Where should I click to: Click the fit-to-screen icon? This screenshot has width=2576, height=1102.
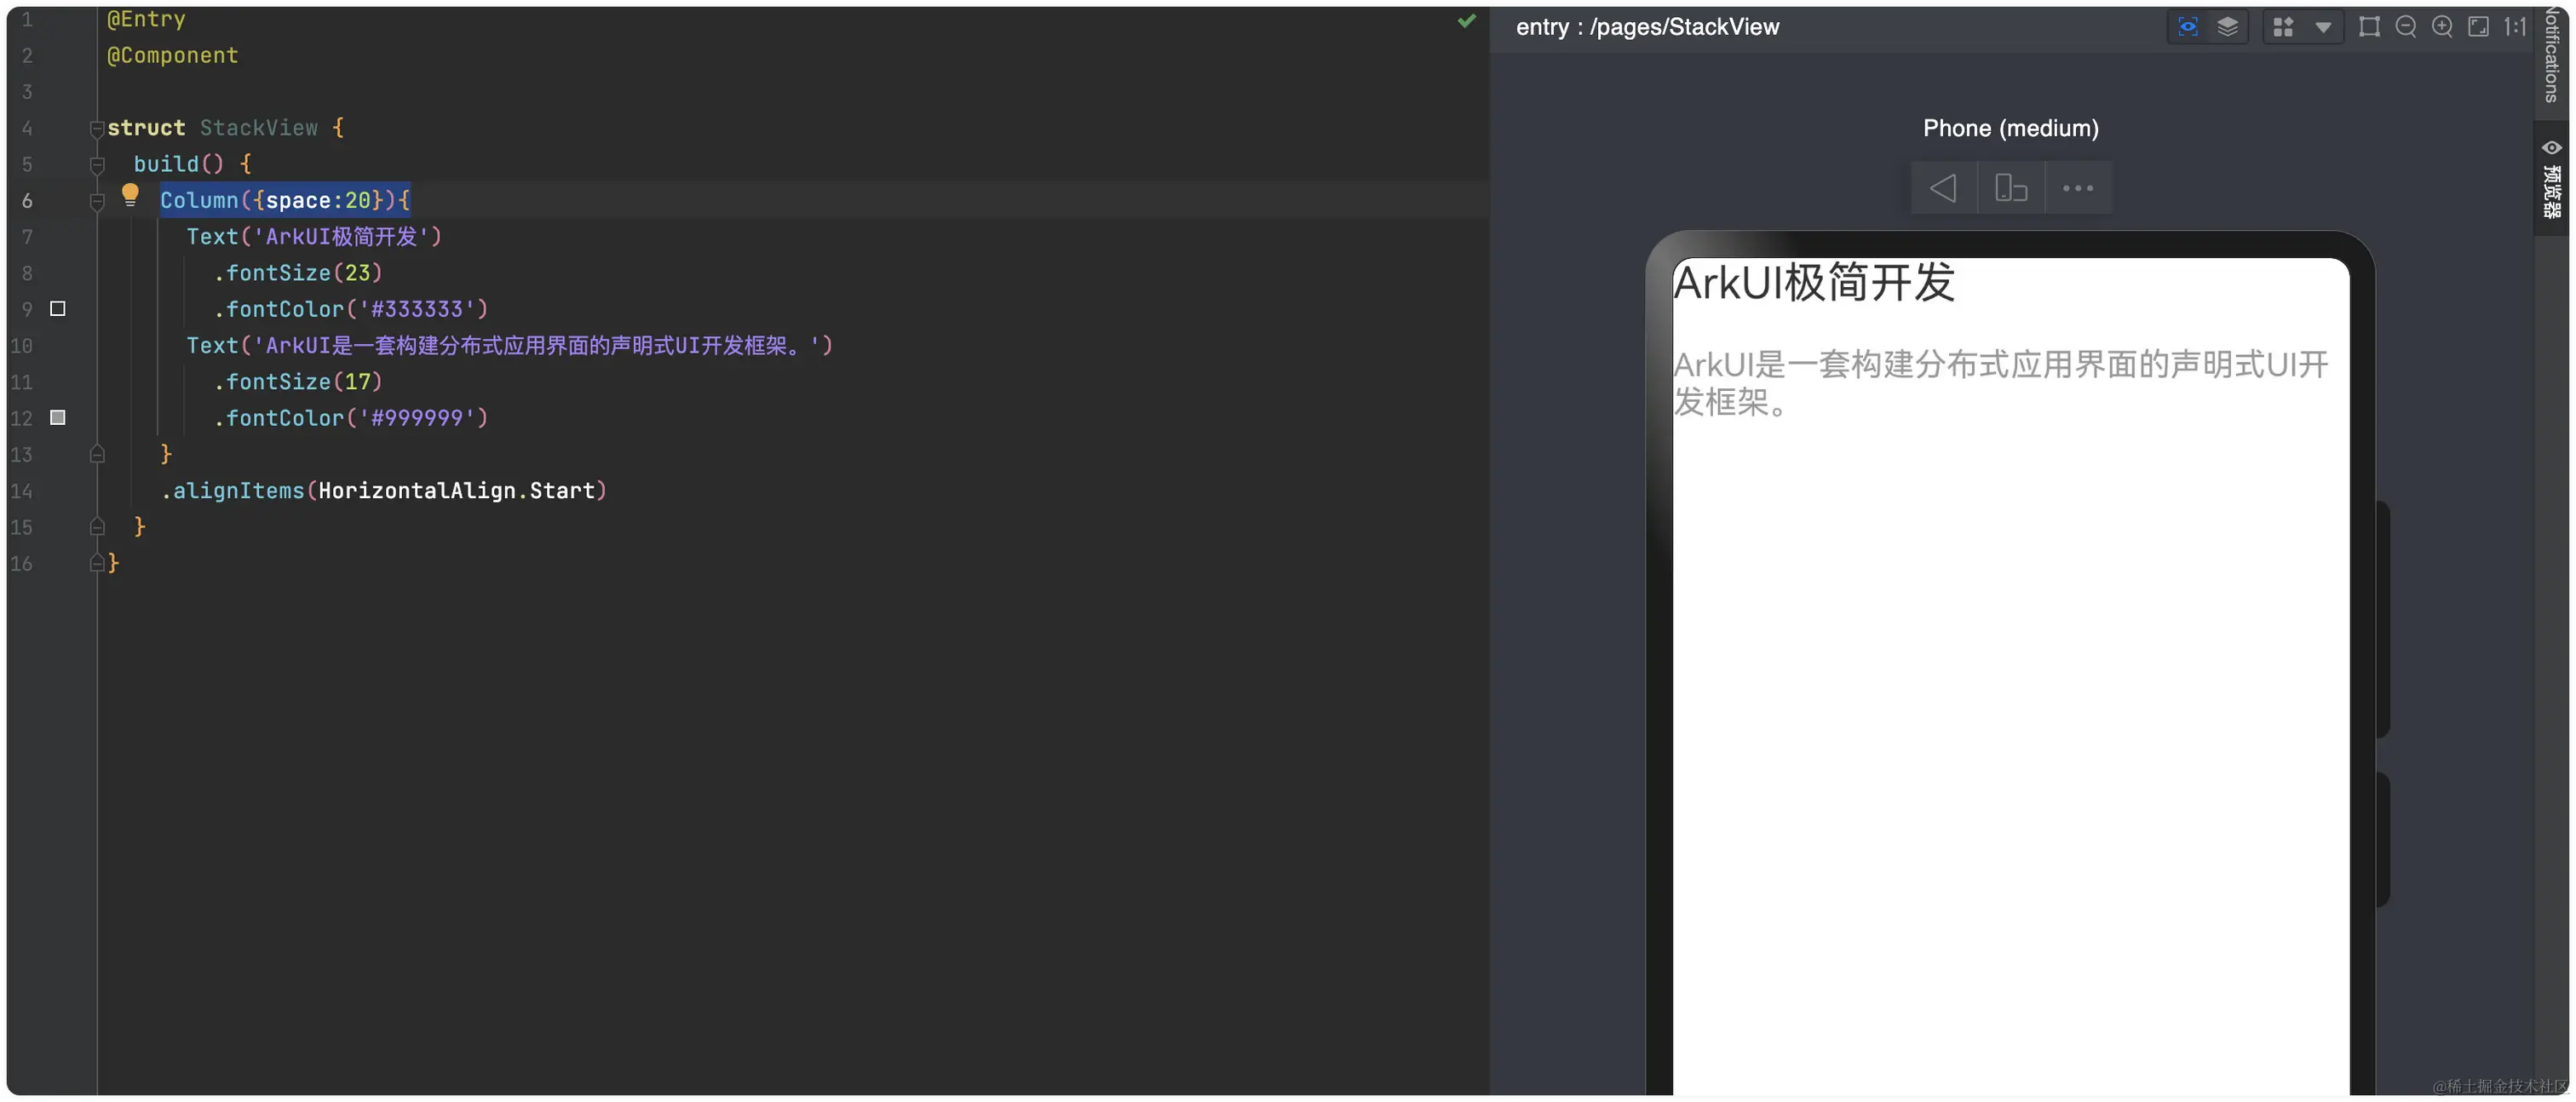(2478, 27)
